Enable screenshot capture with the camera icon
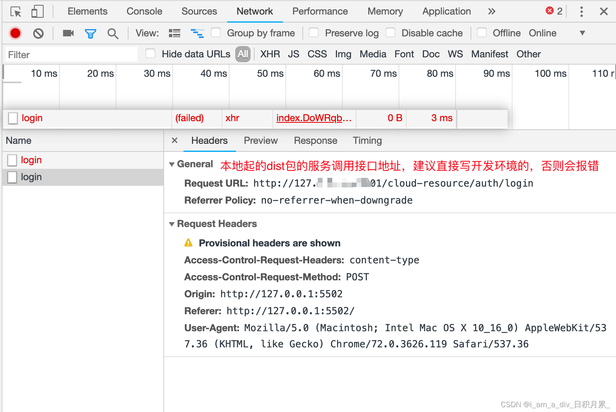The height and width of the screenshot is (412, 616). 68,33
